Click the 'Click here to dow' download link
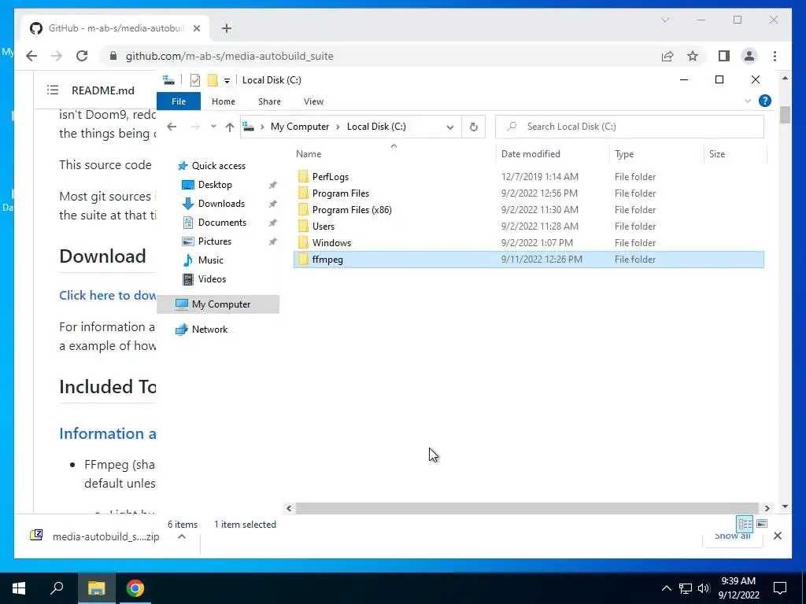 click(x=107, y=296)
